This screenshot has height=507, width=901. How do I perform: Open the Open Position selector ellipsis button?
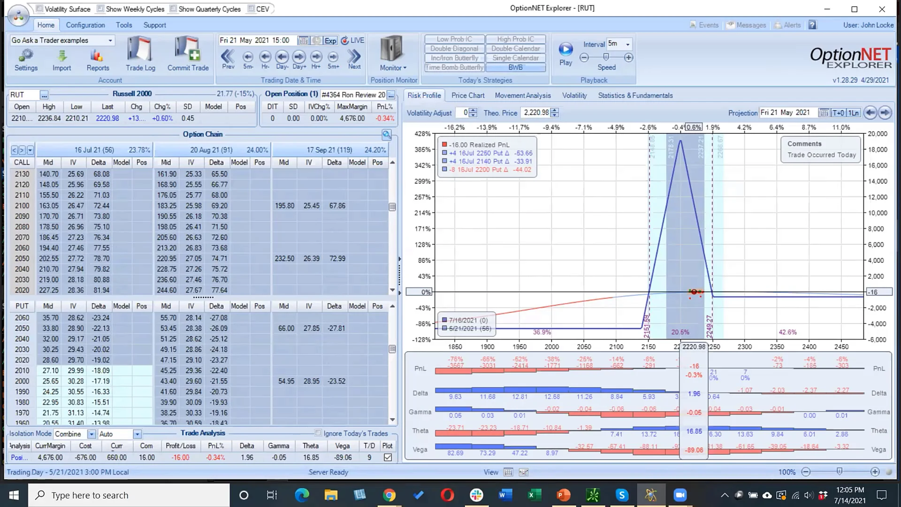390,95
